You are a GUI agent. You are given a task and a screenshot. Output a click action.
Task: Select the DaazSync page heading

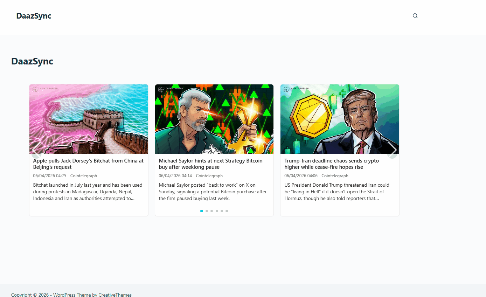pyautogui.click(x=32, y=61)
